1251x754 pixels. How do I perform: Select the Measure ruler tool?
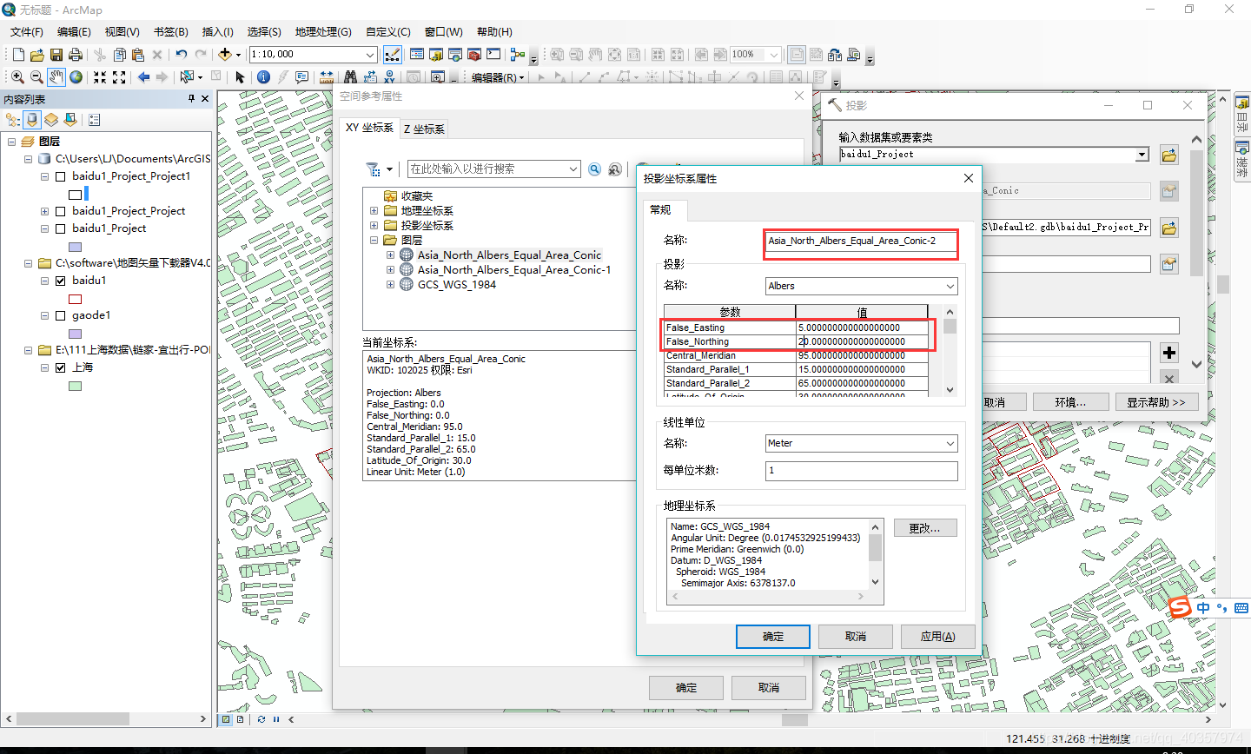tap(327, 77)
